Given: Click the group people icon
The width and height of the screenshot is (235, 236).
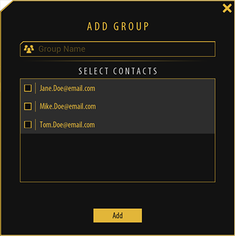Looking at the screenshot, I should click(29, 49).
